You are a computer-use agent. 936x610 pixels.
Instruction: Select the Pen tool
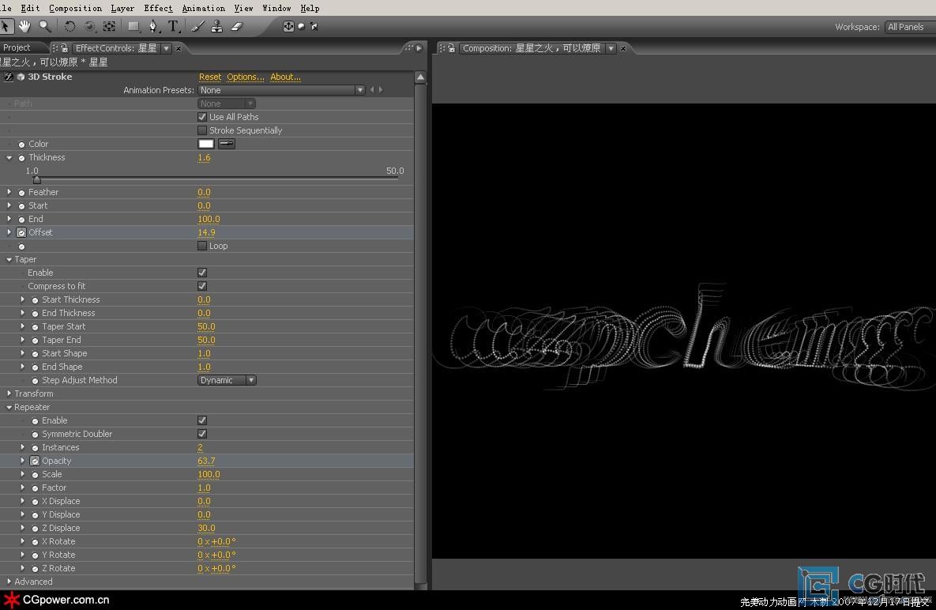(x=153, y=26)
